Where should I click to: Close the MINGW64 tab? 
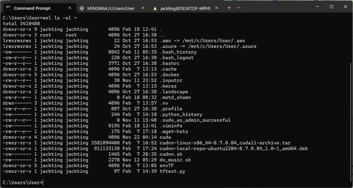[x=143, y=8]
